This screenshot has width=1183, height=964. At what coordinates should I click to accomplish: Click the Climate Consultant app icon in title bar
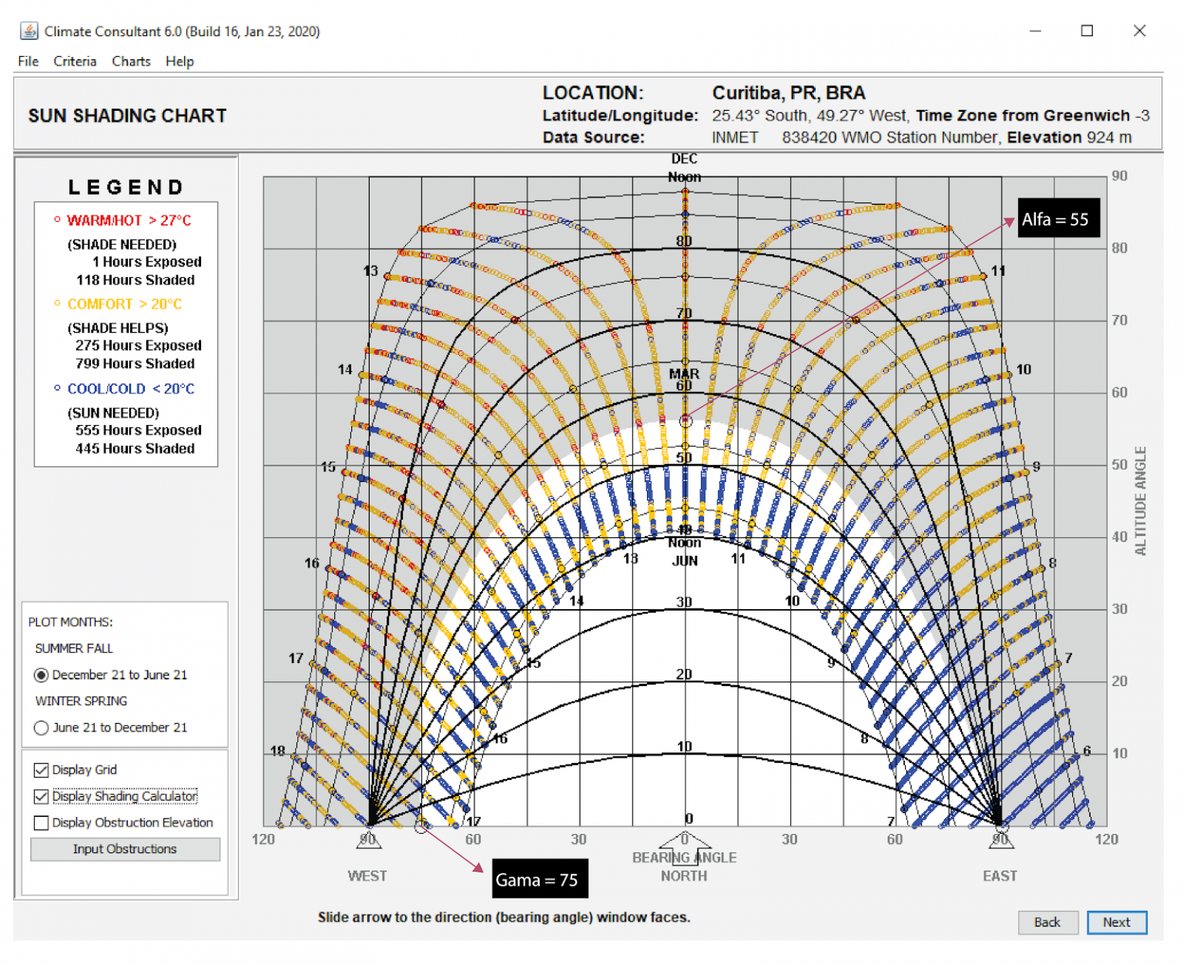[x=28, y=31]
